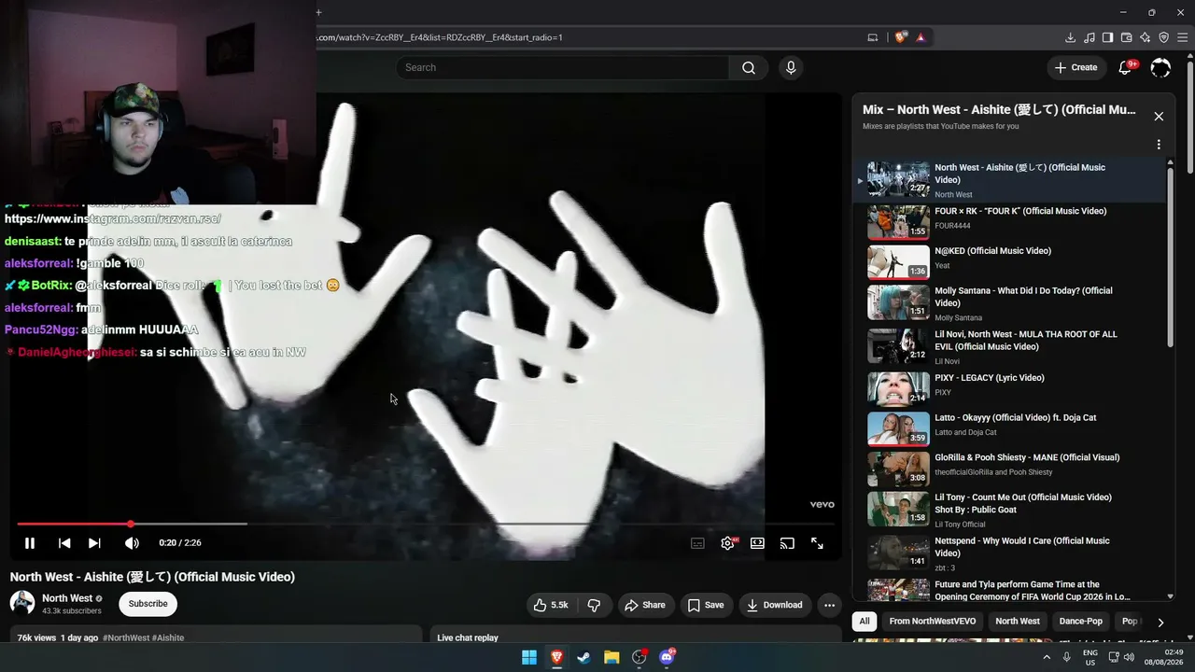Cast the video to a TV

click(x=787, y=543)
